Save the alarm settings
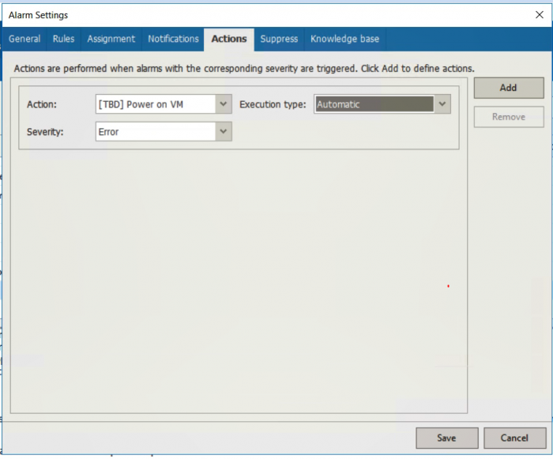Screen dimensions: 553x459 446,438
